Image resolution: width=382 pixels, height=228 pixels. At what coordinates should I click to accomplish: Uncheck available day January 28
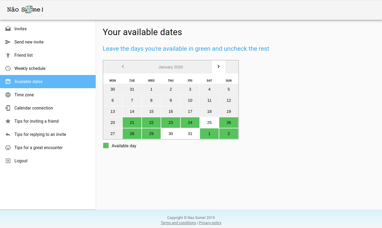click(x=132, y=133)
